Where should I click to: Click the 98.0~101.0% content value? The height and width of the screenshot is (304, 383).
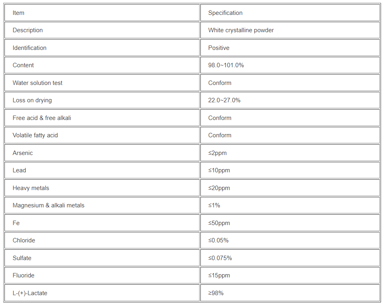pos(226,65)
